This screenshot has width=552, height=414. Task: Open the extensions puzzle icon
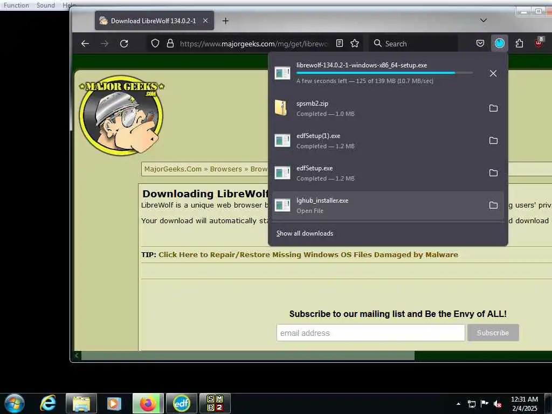pyautogui.click(x=519, y=43)
